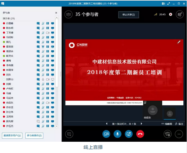Toggle microphone mute for 李伟圆
This screenshot has width=187, height=153.
[x=43, y=65]
